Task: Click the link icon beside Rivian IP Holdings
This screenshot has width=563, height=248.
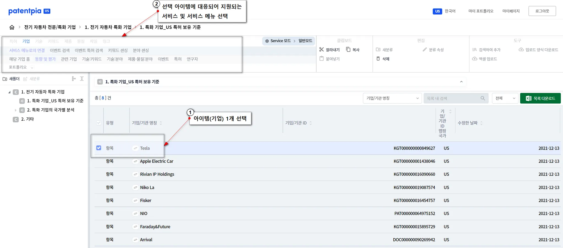Action: tap(135, 174)
